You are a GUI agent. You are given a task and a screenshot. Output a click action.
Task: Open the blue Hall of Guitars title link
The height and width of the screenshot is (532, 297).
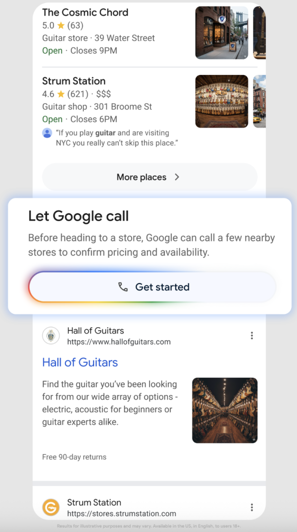point(80,362)
